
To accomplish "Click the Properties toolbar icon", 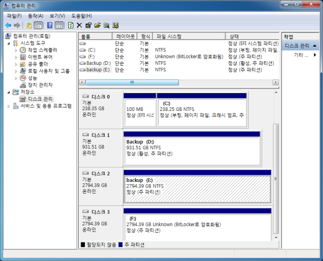I will [x=88, y=25].
